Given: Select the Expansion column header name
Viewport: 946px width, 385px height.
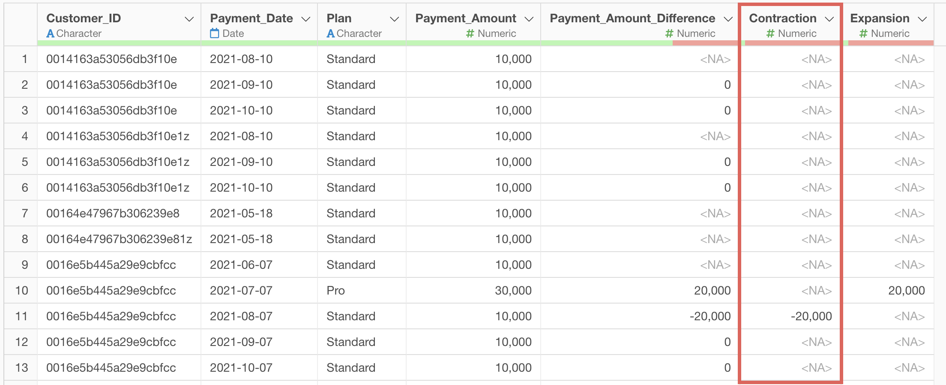Looking at the screenshot, I should coord(880,18).
